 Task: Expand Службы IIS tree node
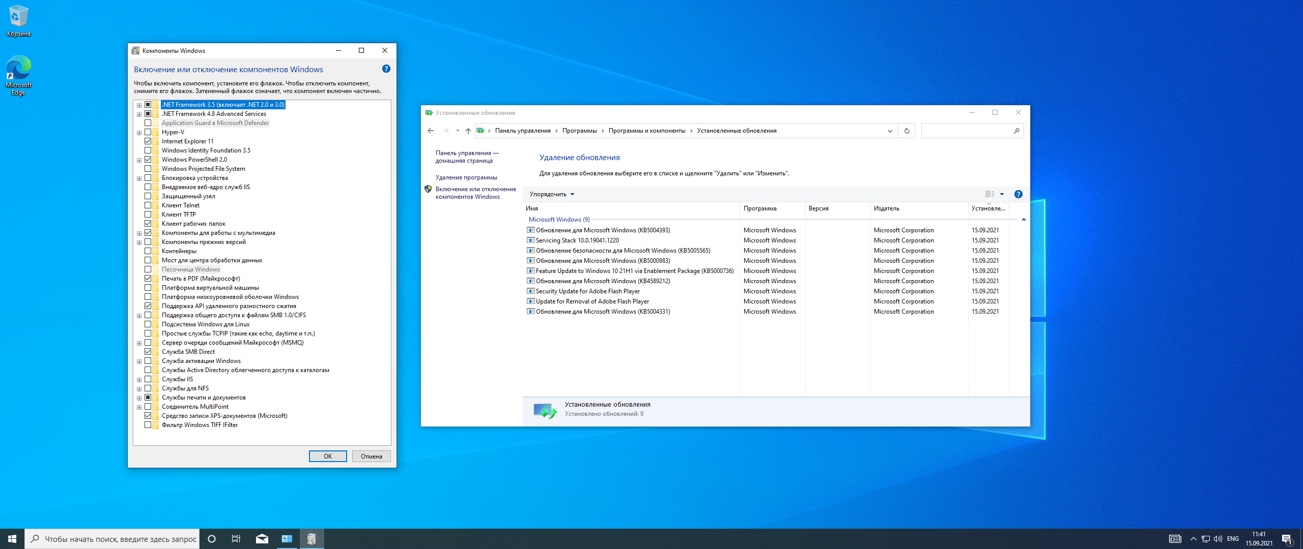pyautogui.click(x=139, y=380)
